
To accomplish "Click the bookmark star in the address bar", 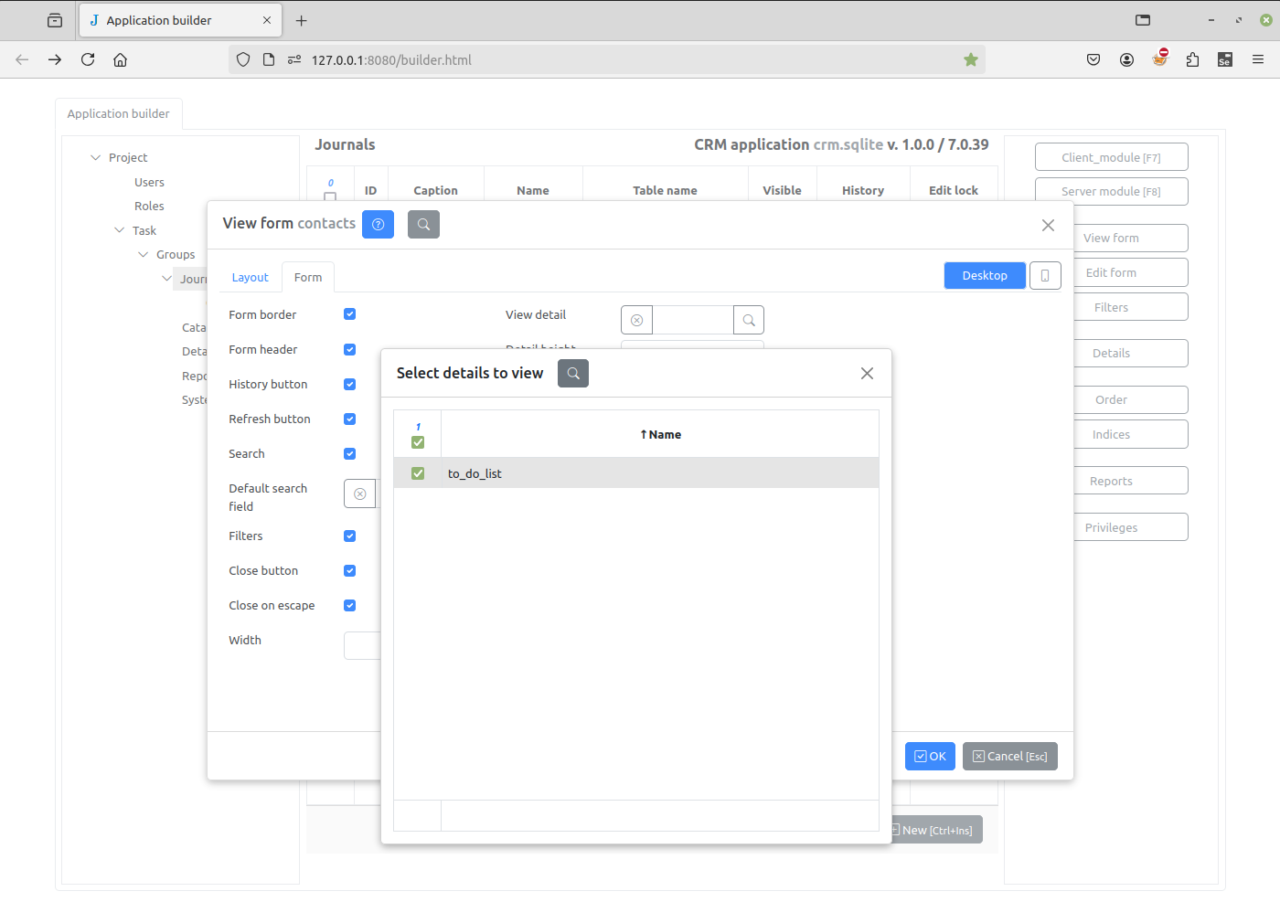I will coord(971,59).
